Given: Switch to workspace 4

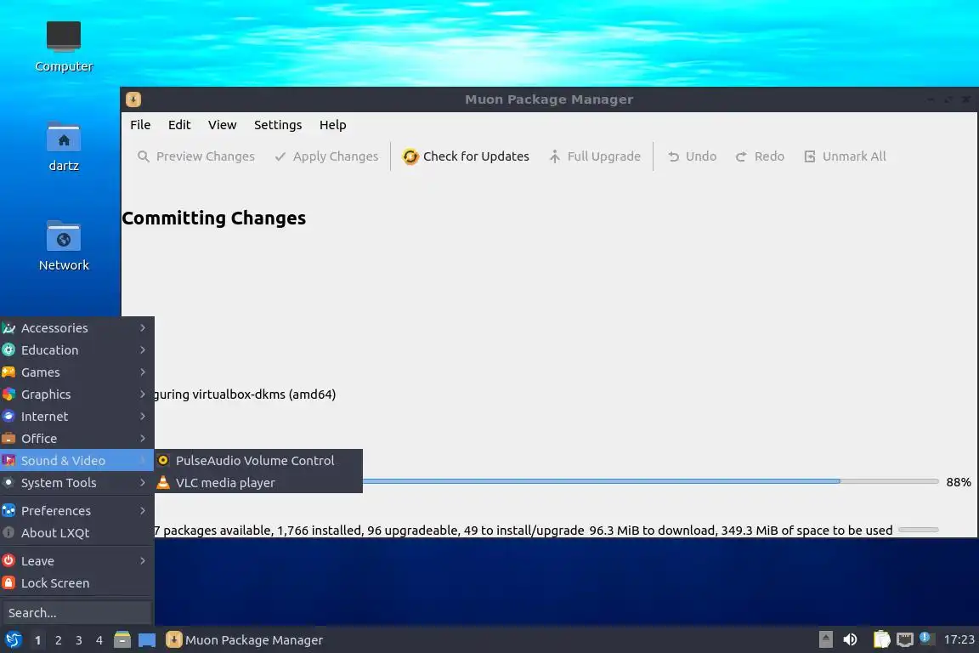Looking at the screenshot, I should click(99, 640).
